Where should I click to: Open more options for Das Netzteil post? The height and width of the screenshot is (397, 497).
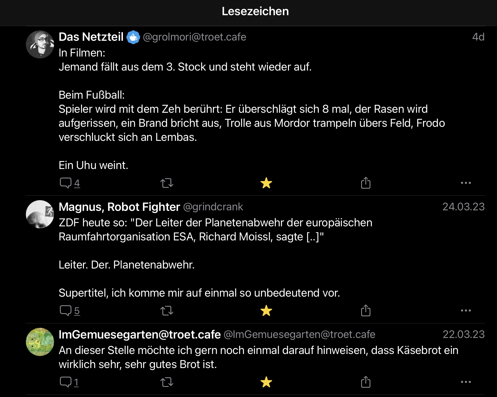coord(466,183)
